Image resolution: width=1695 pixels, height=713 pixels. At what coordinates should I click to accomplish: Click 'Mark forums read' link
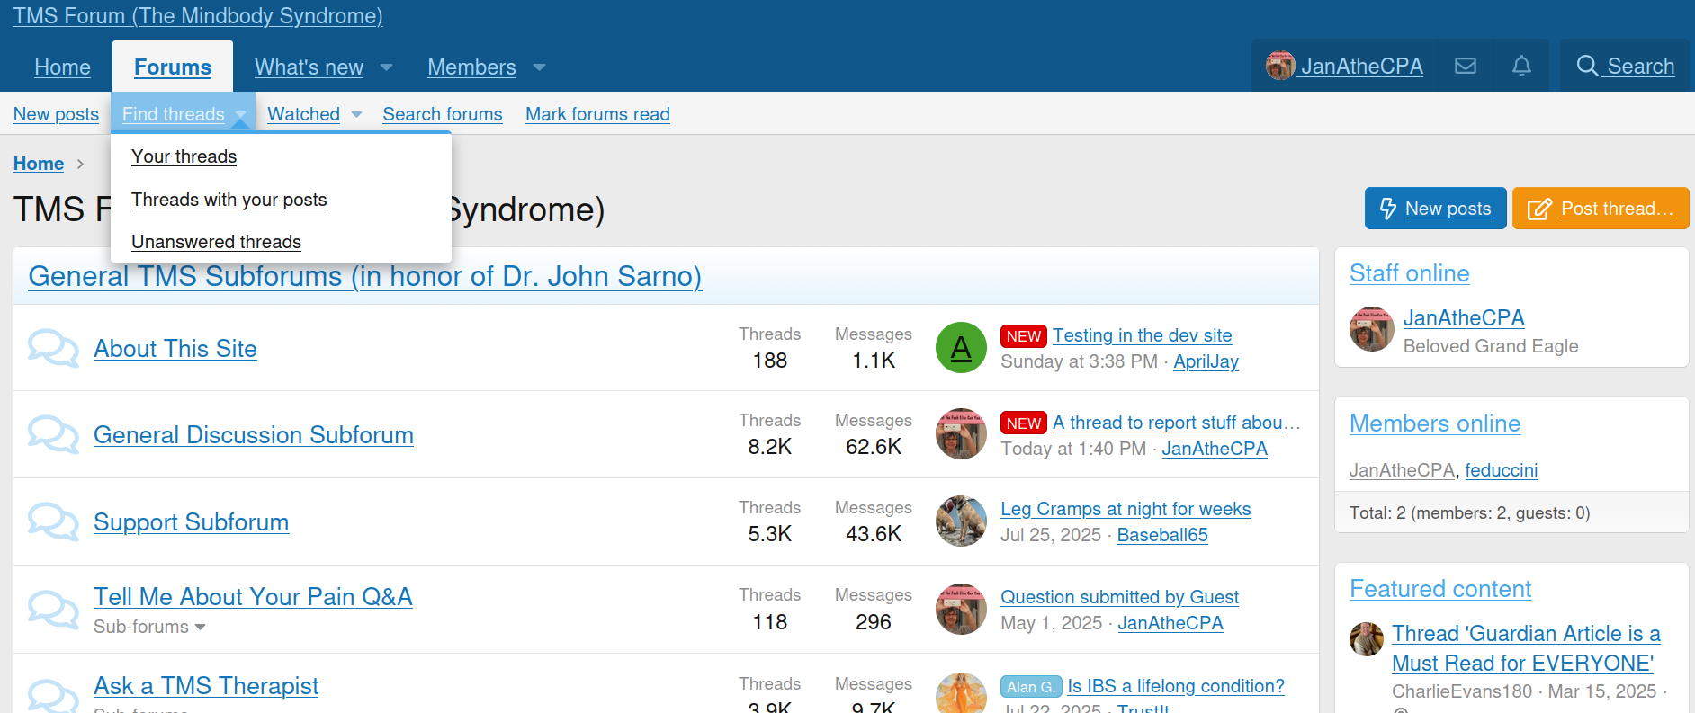pos(597,114)
